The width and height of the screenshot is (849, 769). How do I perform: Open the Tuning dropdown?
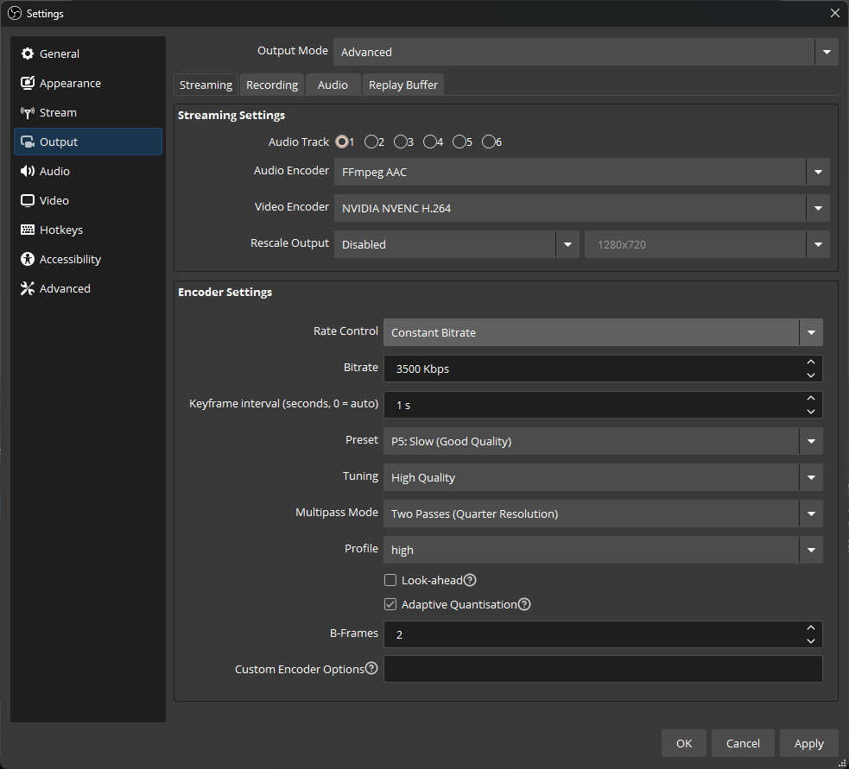coord(603,477)
